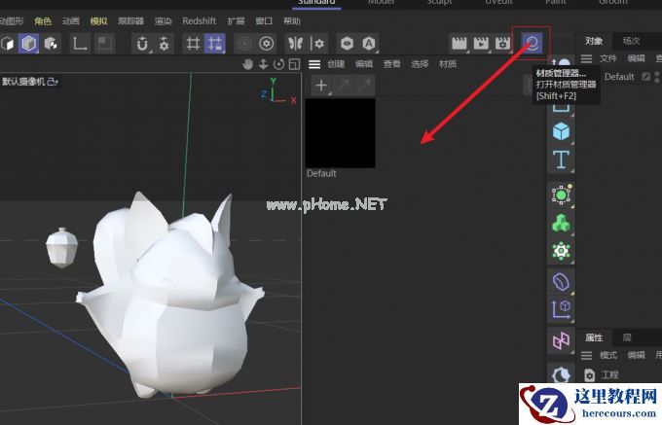Open the 默认摄像机 viewport camera dropdown
This screenshot has height=425, width=662.
coord(30,82)
